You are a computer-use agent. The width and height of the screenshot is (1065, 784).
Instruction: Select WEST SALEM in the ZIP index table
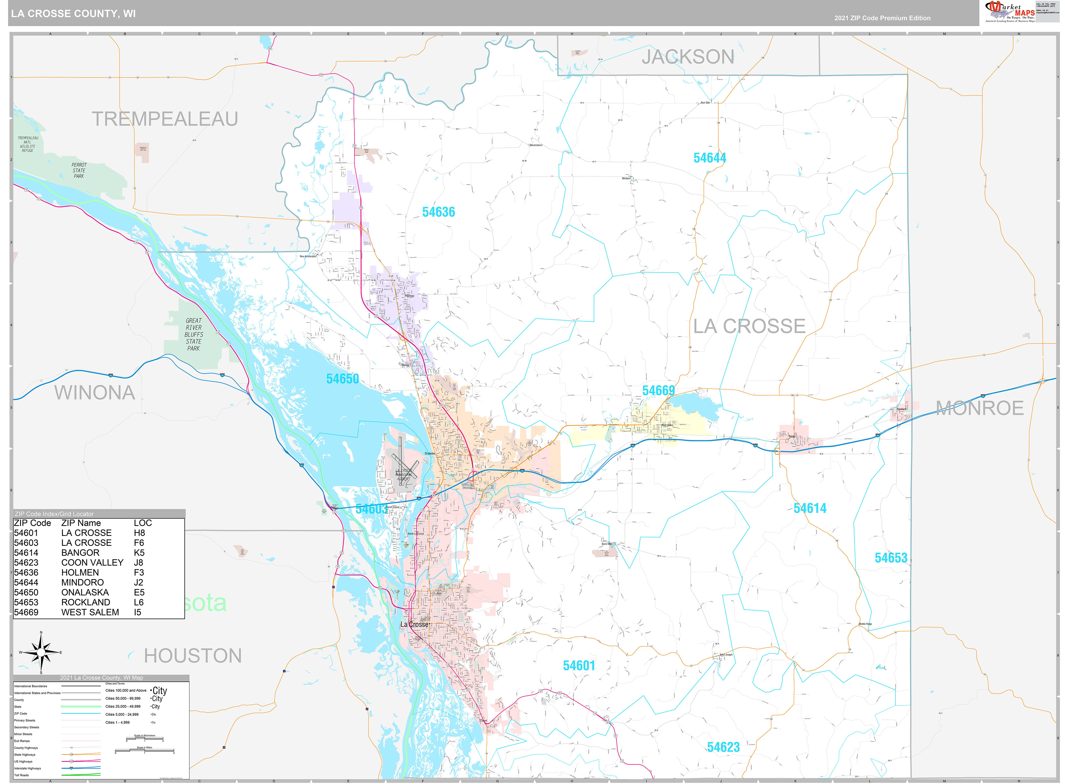(90, 613)
